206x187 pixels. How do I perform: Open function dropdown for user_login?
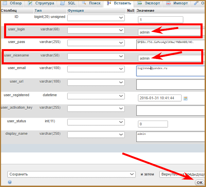[96, 30]
